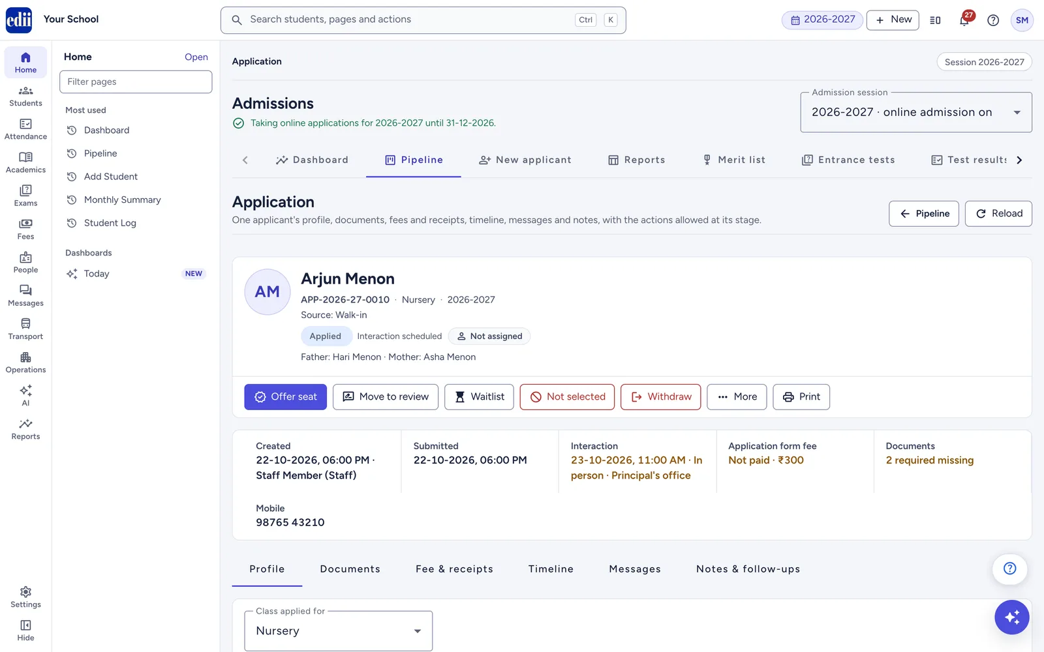Open the Merit list tab
Image resolution: width=1044 pixels, height=652 pixels.
pos(733,160)
